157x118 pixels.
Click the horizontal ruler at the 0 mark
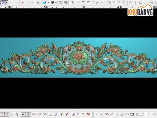click(84, 7)
